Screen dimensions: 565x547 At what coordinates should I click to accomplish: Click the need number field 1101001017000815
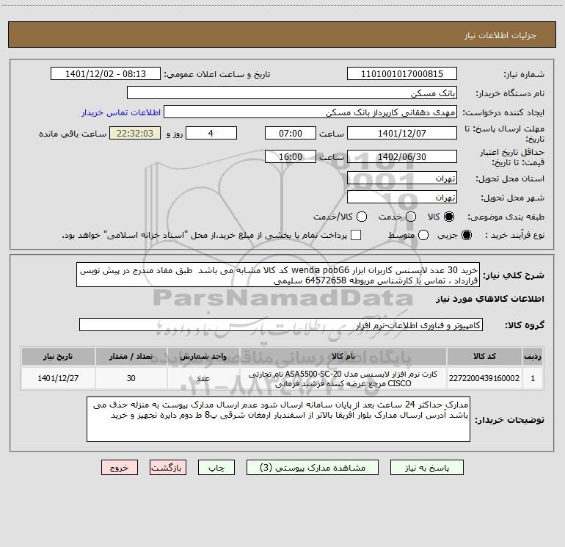[401, 74]
